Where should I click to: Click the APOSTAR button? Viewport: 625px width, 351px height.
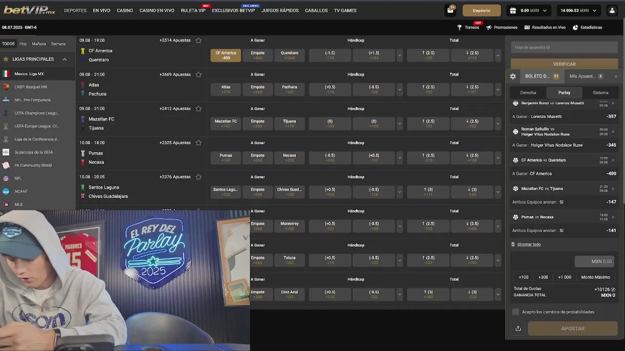point(573,329)
